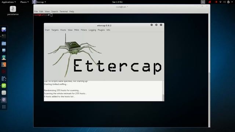
Task: Open terminal View menu
Action: [47, 11]
